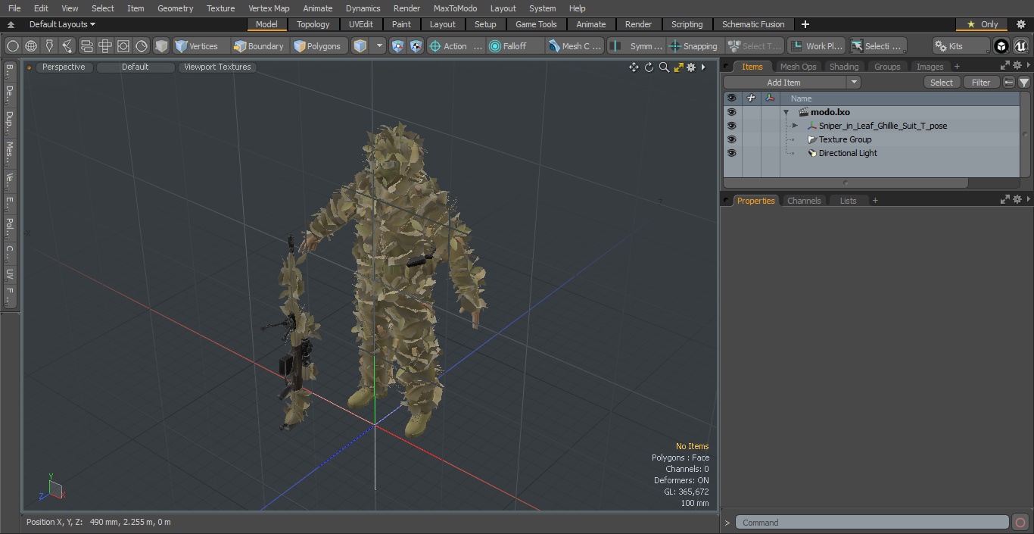Open the Geometry menu

[175, 8]
